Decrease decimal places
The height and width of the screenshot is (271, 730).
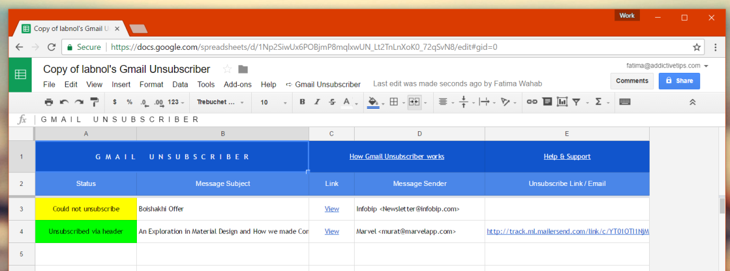coord(144,102)
